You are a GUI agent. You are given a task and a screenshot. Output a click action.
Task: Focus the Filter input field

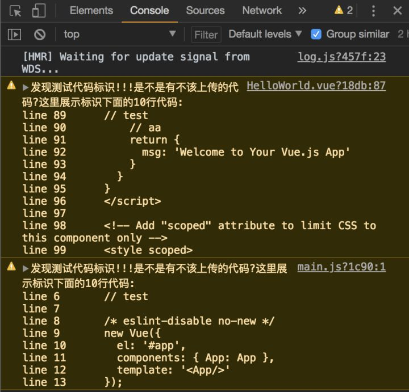206,35
